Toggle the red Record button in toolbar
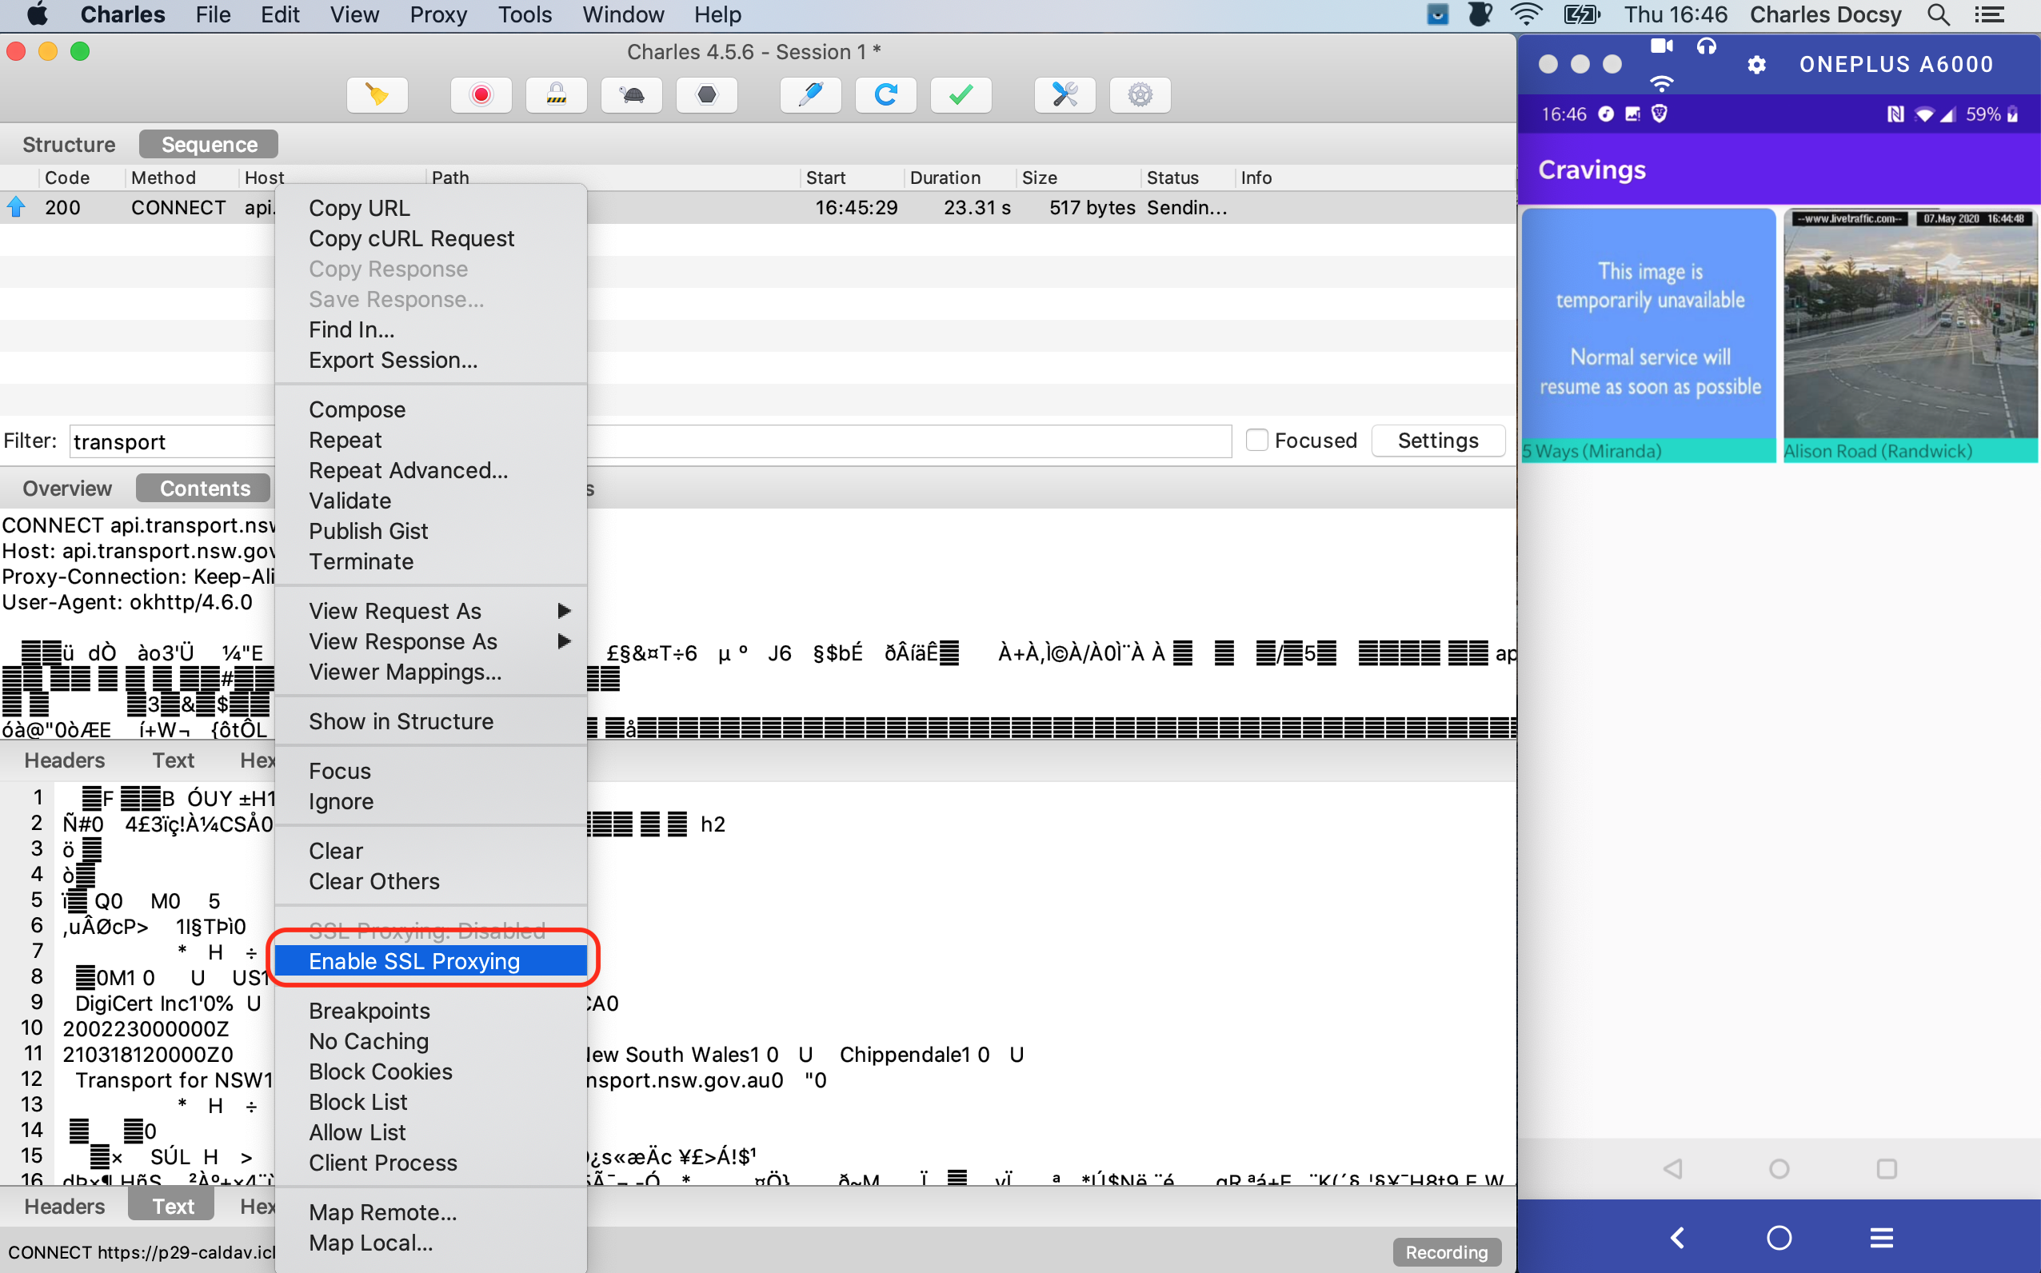The image size is (2041, 1273). (x=481, y=94)
